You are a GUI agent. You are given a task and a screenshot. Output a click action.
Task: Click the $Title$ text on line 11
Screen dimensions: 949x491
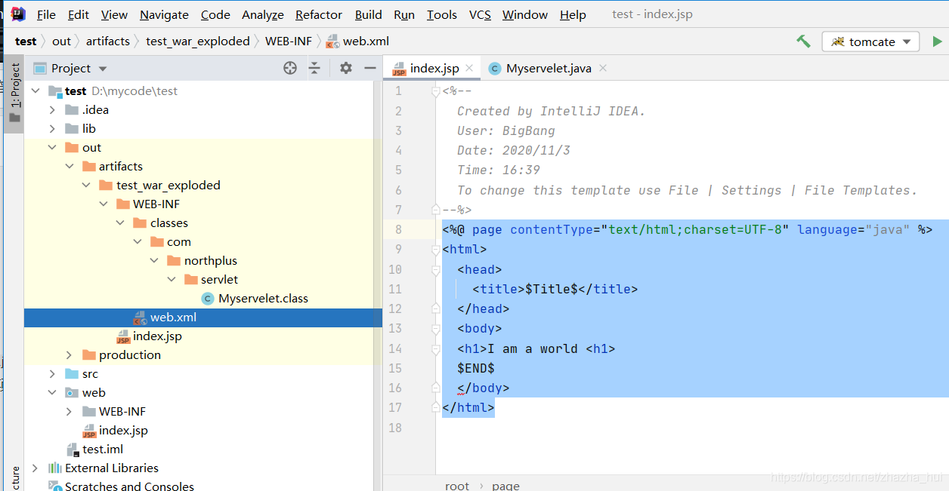552,290
